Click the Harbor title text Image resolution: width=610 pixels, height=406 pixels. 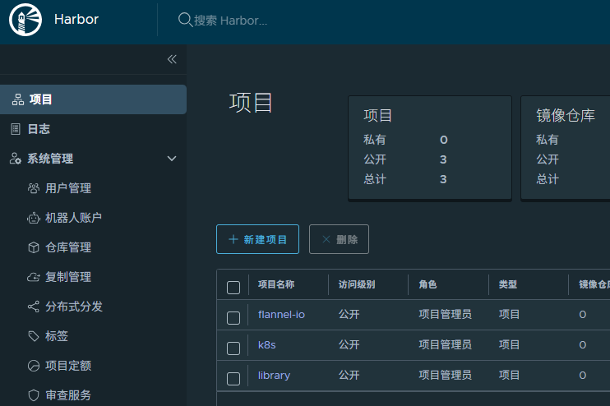tap(76, 19)
